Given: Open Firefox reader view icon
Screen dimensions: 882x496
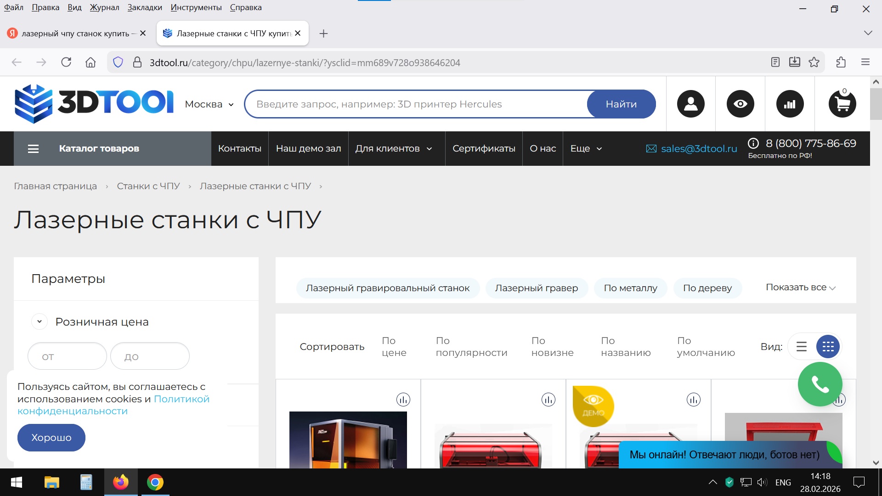Looking at the screenshot, I should [775, 62].
